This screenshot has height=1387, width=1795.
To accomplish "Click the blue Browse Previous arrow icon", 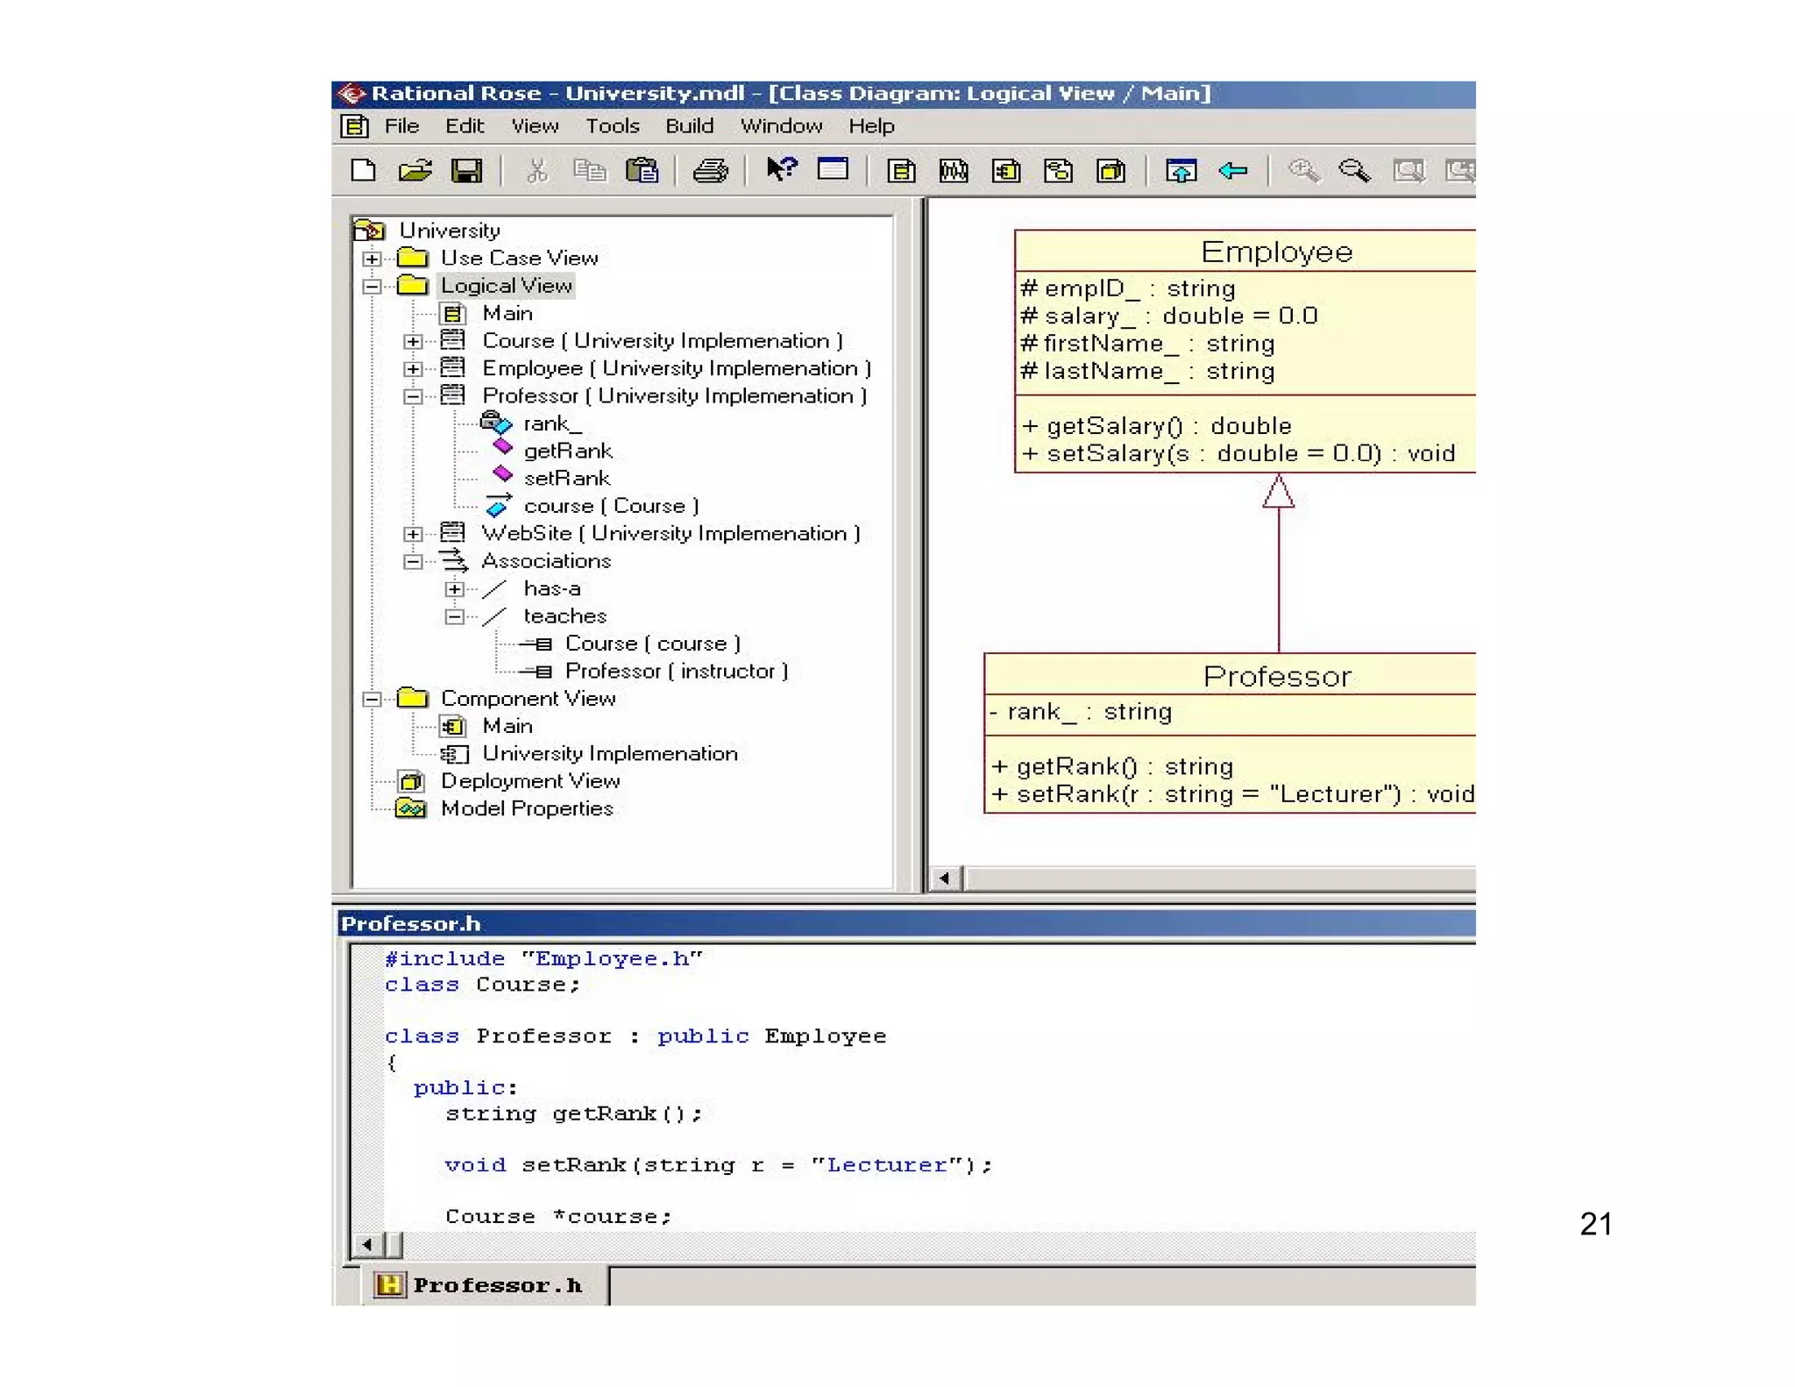I will coord(1233,170).
